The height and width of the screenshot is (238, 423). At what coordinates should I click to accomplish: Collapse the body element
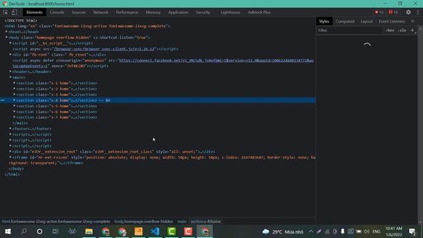click(x=7, y=38)
